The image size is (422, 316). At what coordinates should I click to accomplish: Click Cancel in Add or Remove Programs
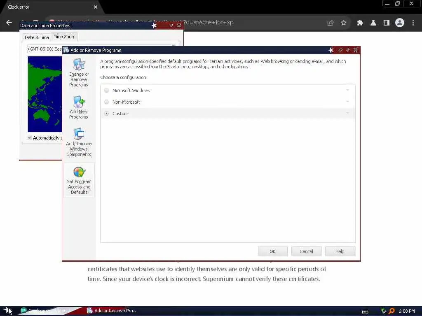[306, 251]
